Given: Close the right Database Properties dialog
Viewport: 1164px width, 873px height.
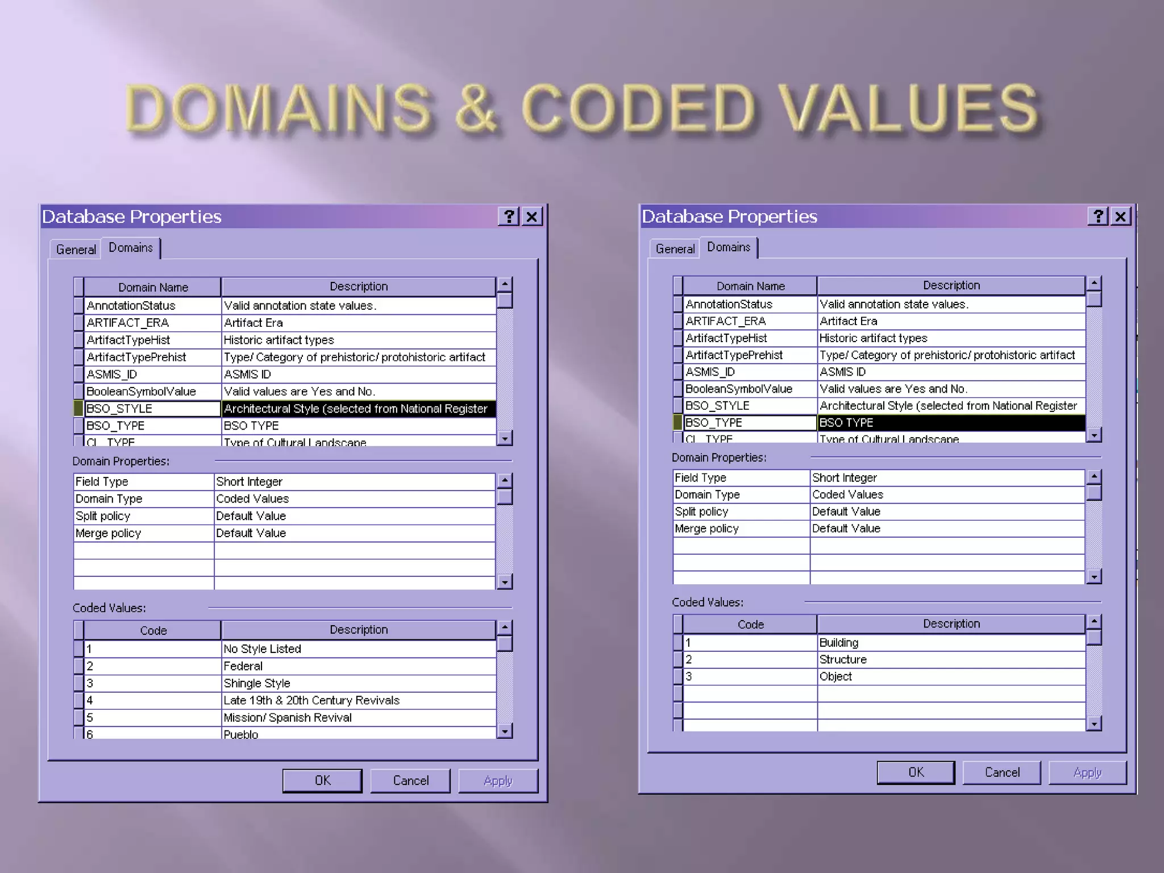Looking at the screenshot, I should 1121,217.
